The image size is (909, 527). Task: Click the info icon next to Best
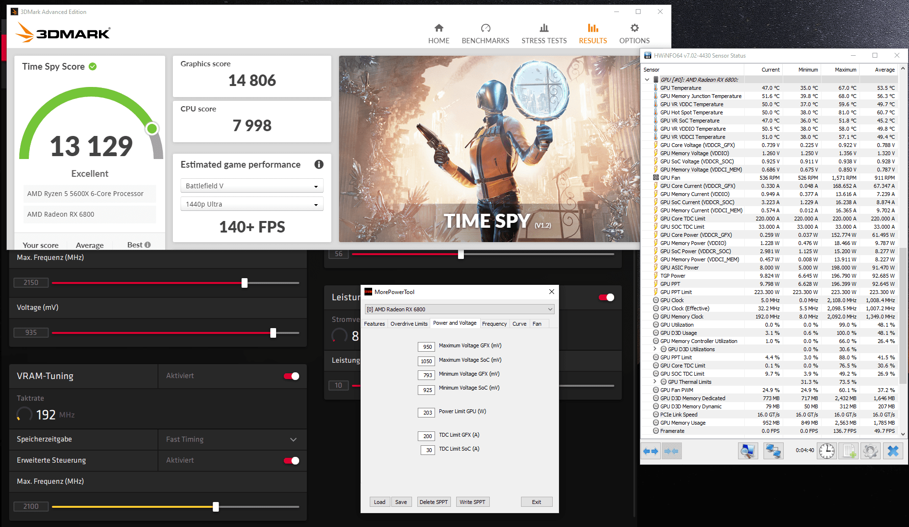point(147,245)
